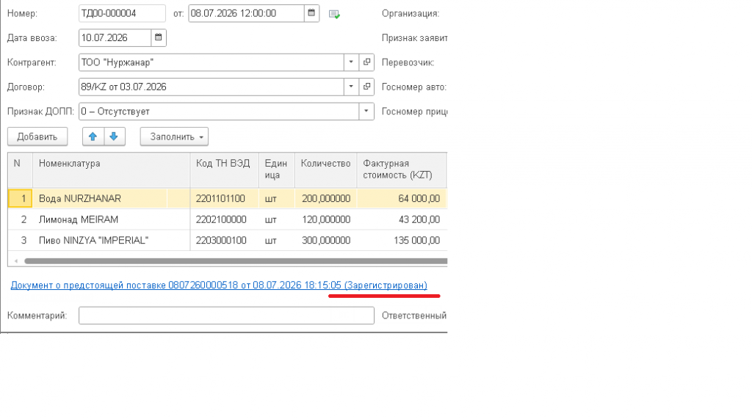
Task: Open the Заполнить dropdown button
Action: [x=174, y=136]
